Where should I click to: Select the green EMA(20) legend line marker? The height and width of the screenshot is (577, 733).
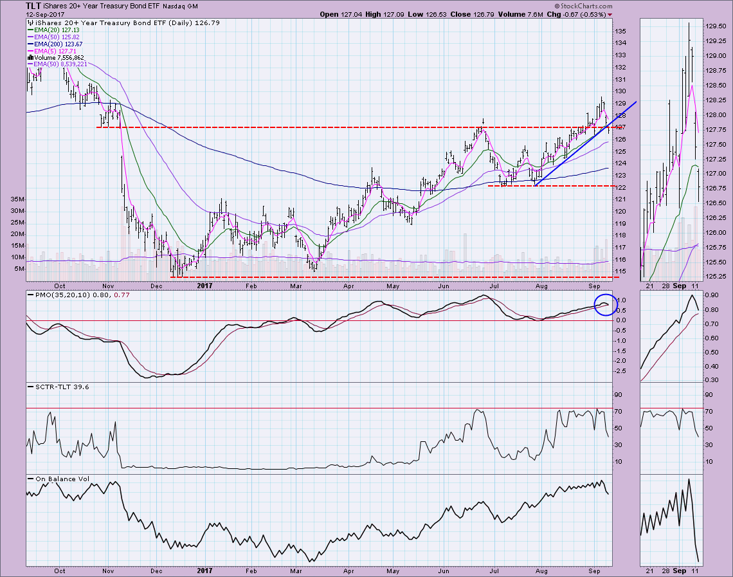point(29,29)
